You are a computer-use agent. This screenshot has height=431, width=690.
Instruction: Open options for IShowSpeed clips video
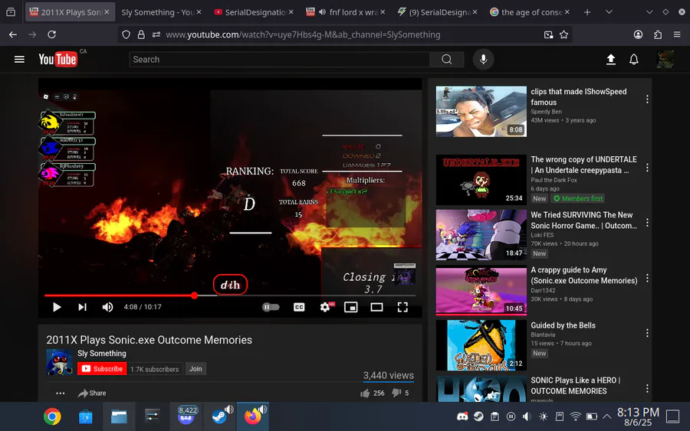(x=647, y=100)
